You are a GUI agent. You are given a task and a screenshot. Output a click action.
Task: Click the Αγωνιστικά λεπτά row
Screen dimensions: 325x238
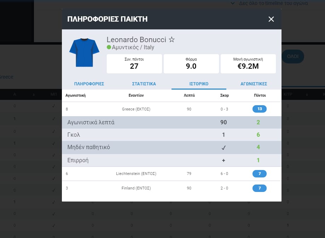click(172, 123)
